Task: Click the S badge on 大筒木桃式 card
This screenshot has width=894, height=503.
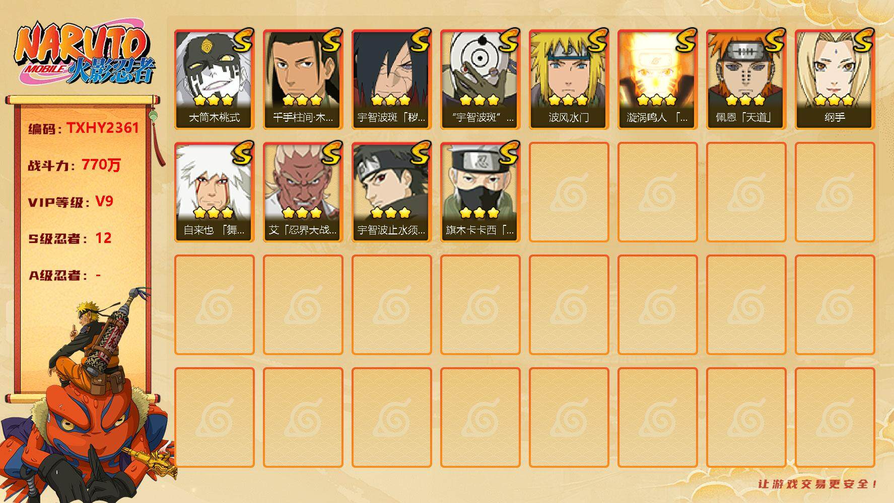Action: point(242,40)
